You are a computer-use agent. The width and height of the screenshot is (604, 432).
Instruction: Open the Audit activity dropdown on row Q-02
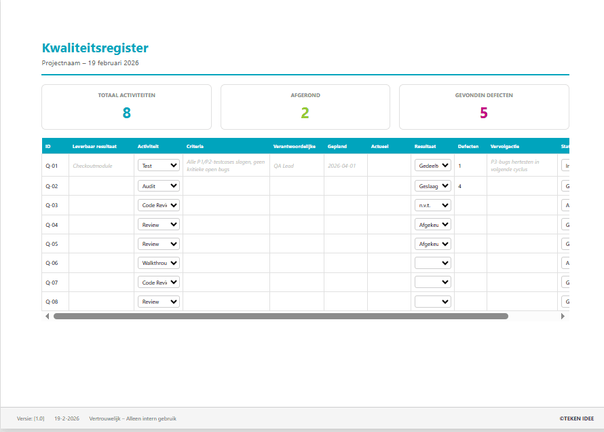click(159, 185)
